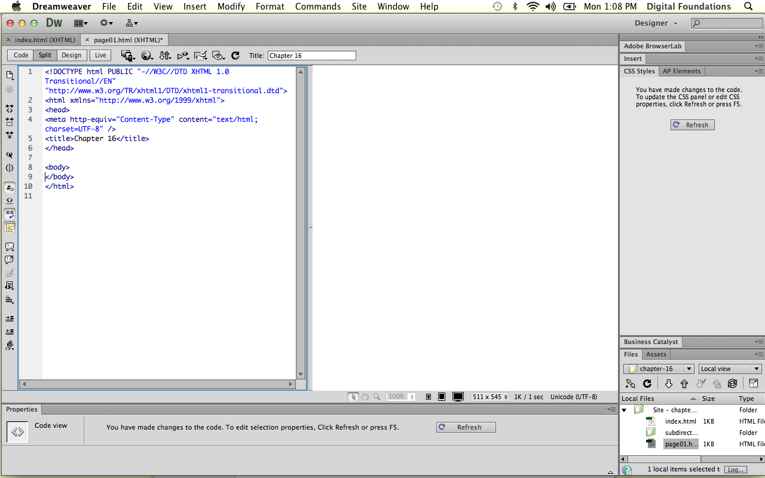Toggle Word Wrap in the coding toolbar
The height and width of the screenshot is (478, 765).
[x=9, y=214]
